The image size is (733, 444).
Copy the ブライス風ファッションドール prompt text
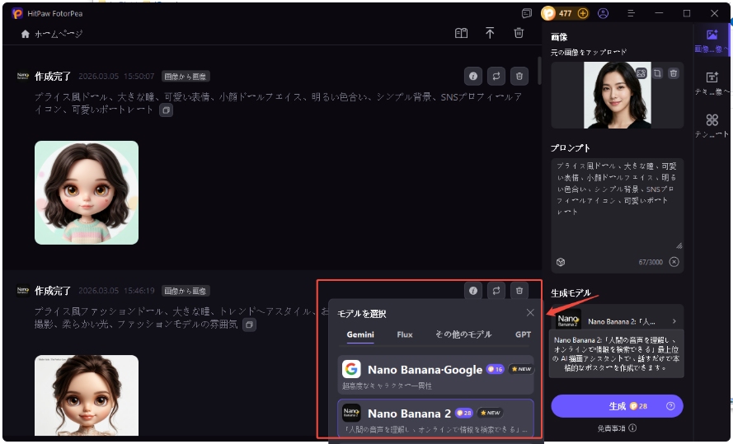(250, 325)
